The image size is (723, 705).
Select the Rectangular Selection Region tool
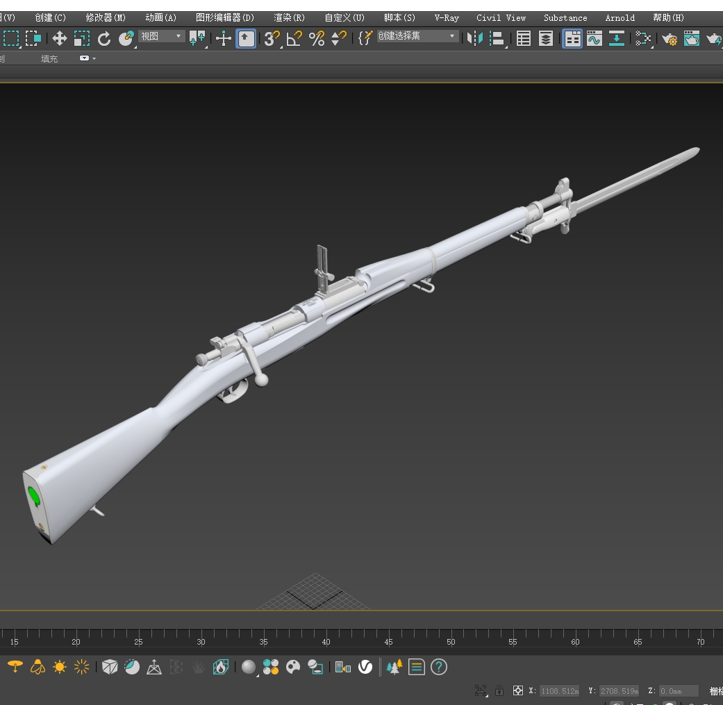tap(11, 38)
